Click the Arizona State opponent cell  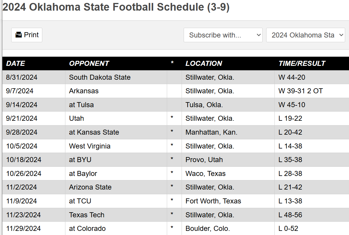[x=90, y=187]
